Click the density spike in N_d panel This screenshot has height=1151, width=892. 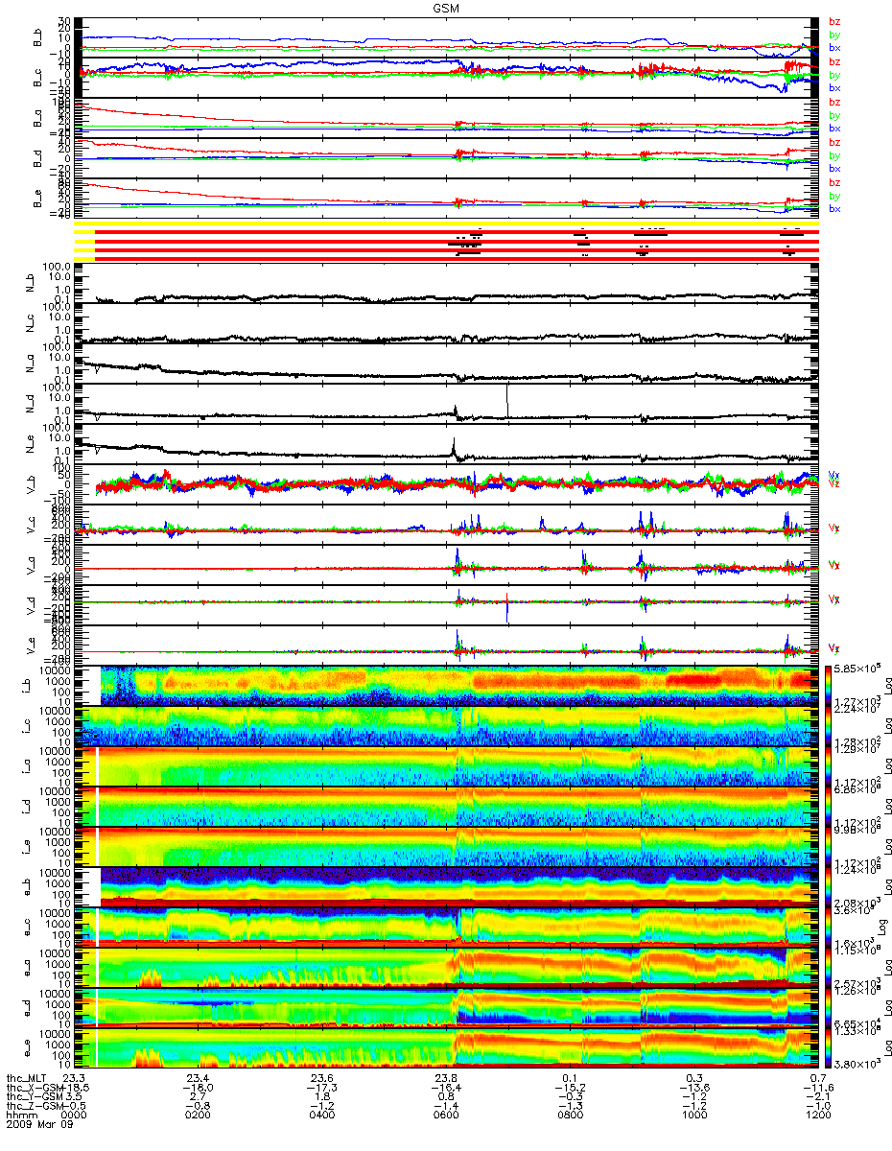pyautogui.click(x=506, y=400)
